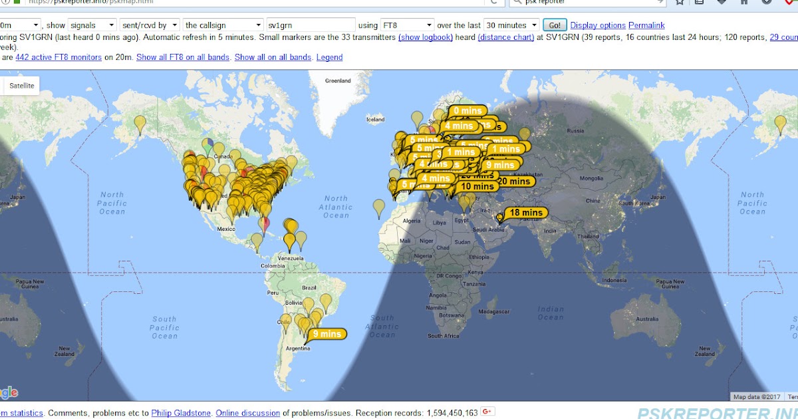Click the 18 mins marker near Saudi Arabia
This screenshot has width=798, height=419.
click(525, 213)
